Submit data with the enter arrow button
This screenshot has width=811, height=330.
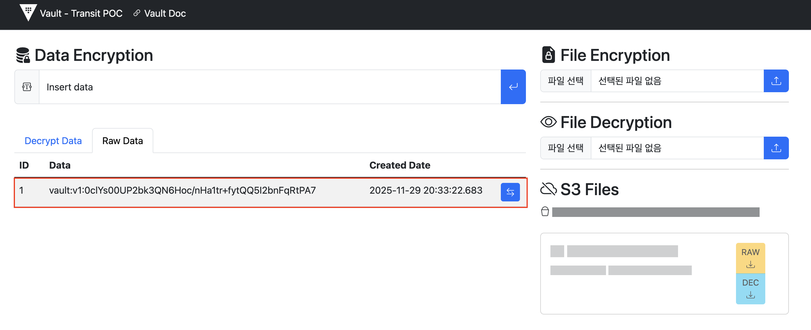pyautogui.click(x=513, y=87)
